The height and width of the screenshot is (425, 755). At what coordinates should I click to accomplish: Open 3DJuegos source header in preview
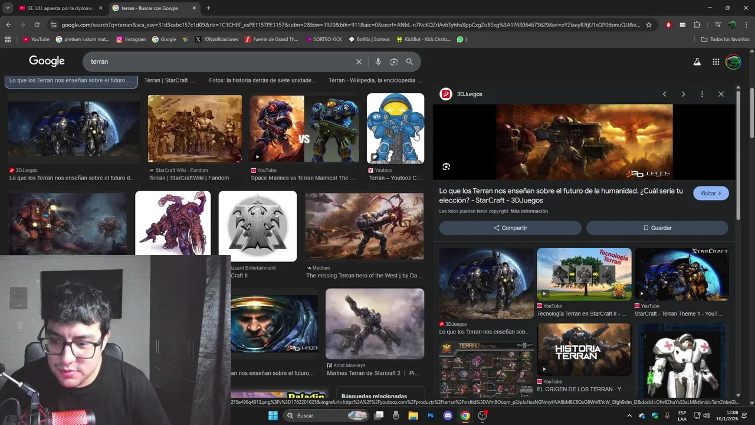pos(461,94)
